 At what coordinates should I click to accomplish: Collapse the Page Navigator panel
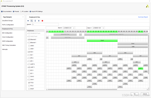23,17
